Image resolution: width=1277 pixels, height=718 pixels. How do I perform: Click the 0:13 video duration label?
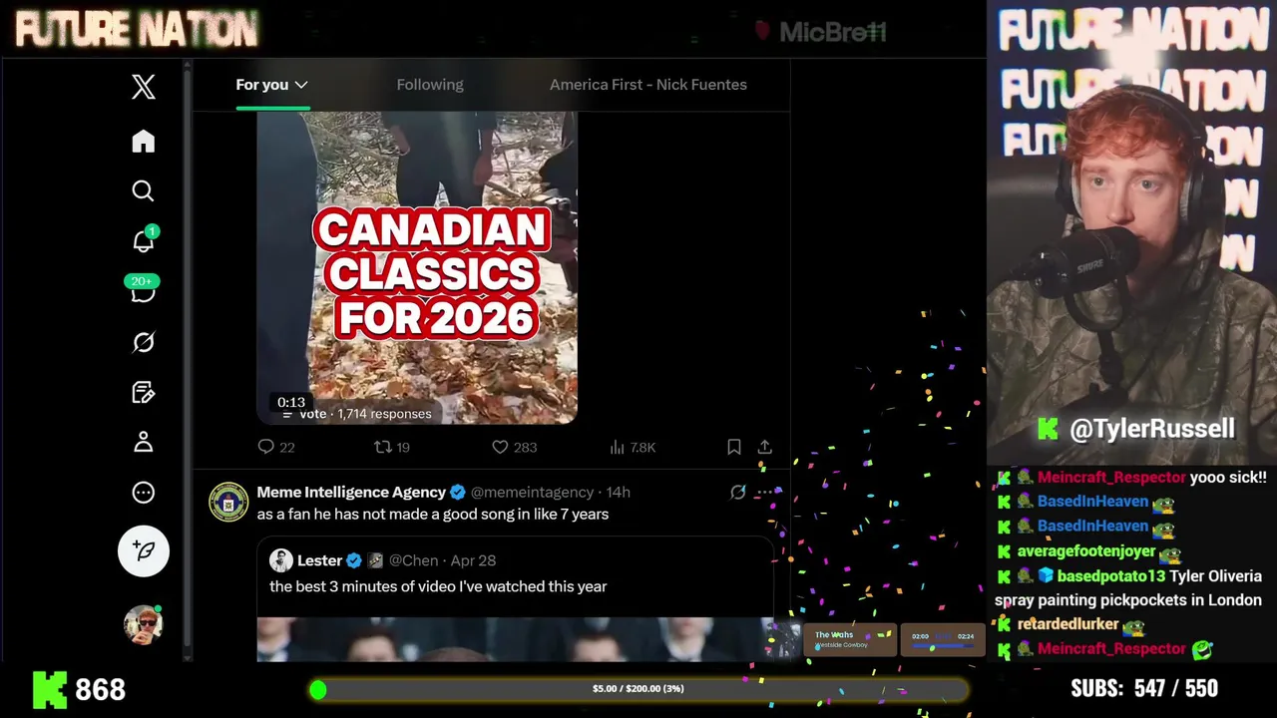(291, 402)
